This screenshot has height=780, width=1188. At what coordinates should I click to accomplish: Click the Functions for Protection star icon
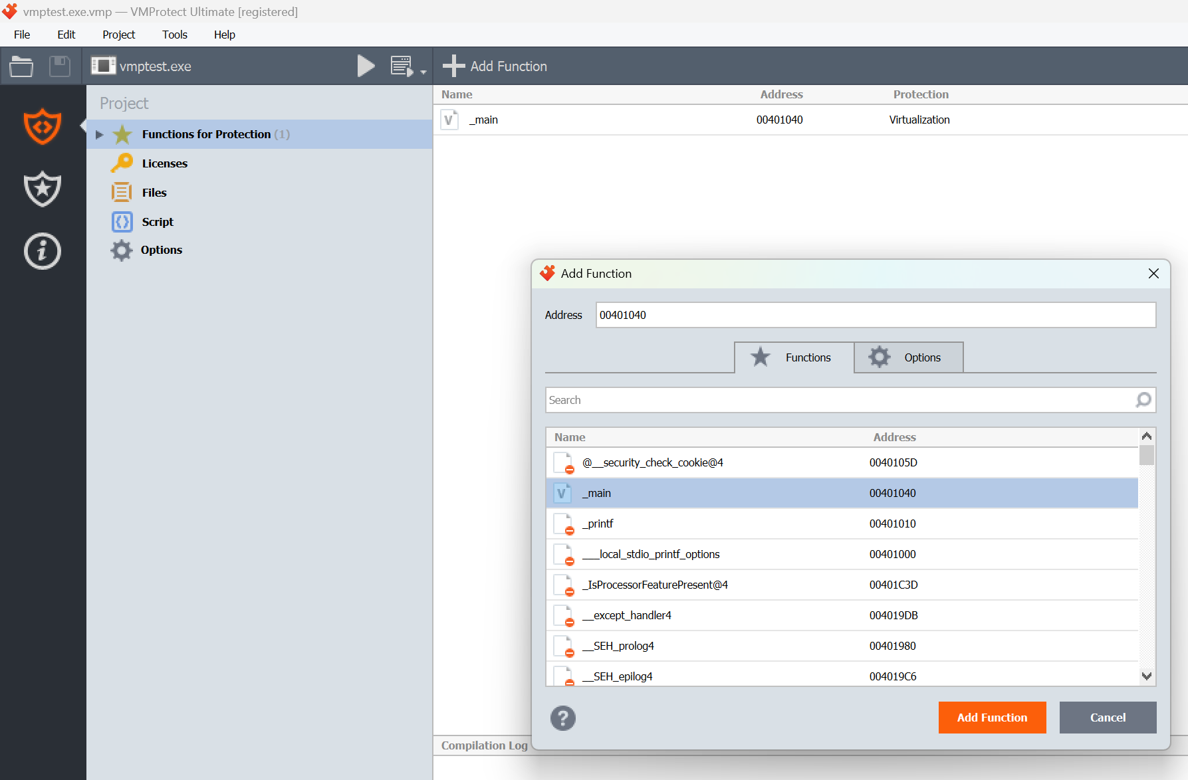pos(122,134)
